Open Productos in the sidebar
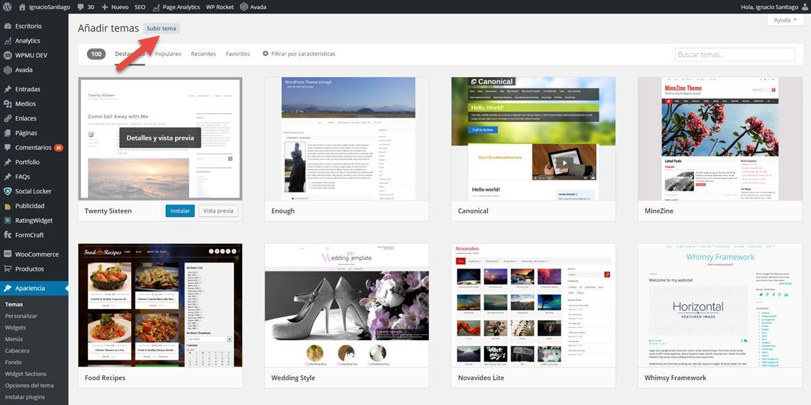 pyautogui.click(x=30, y=269)
